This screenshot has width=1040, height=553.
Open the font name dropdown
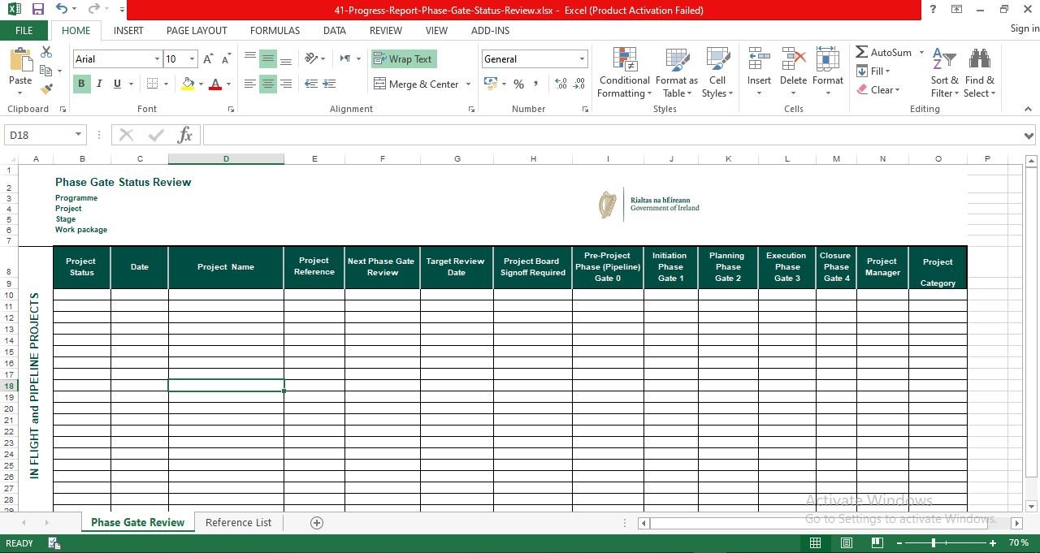[x=158, y=58]
